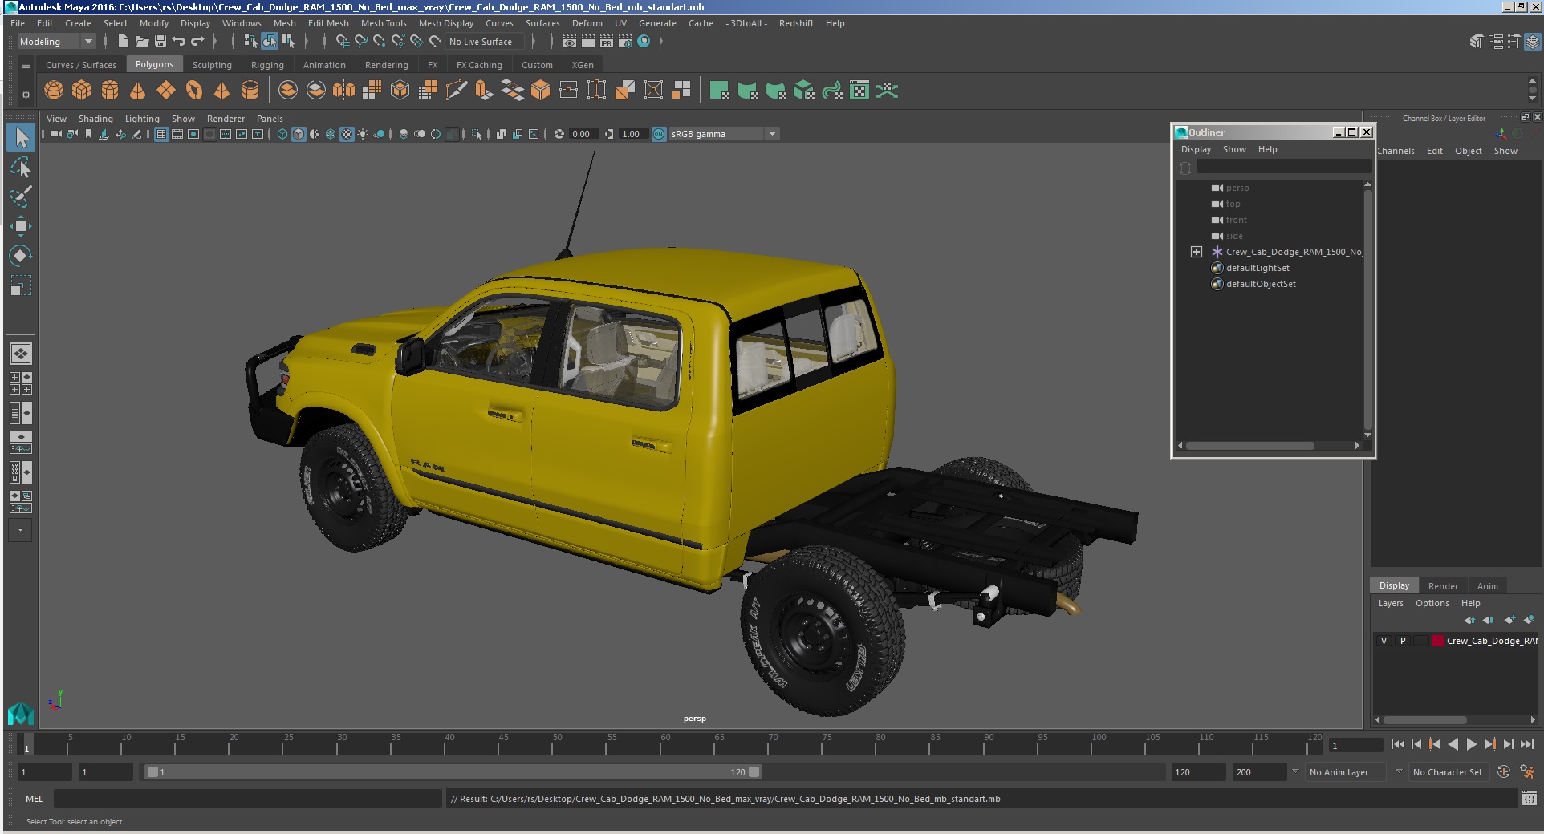Toggle the layer display type box
Viewport: 1544px width, 834px height.
point(1420,641)
